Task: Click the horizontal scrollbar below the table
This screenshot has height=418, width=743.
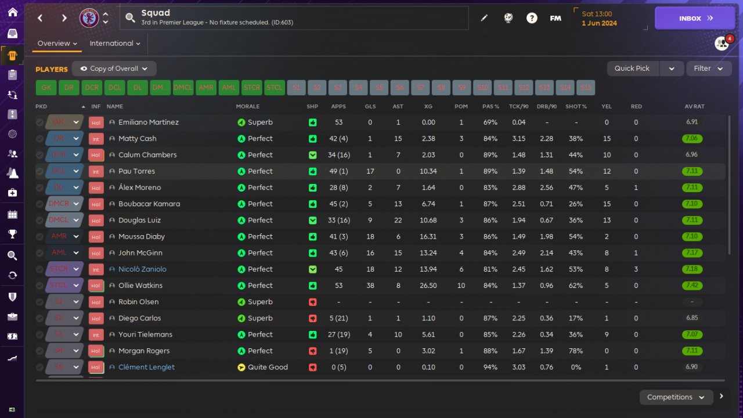Action: (x=380, y=380)
